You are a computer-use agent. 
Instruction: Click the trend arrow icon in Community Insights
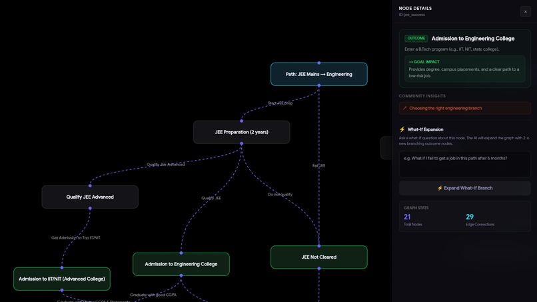tap(405, 108)
